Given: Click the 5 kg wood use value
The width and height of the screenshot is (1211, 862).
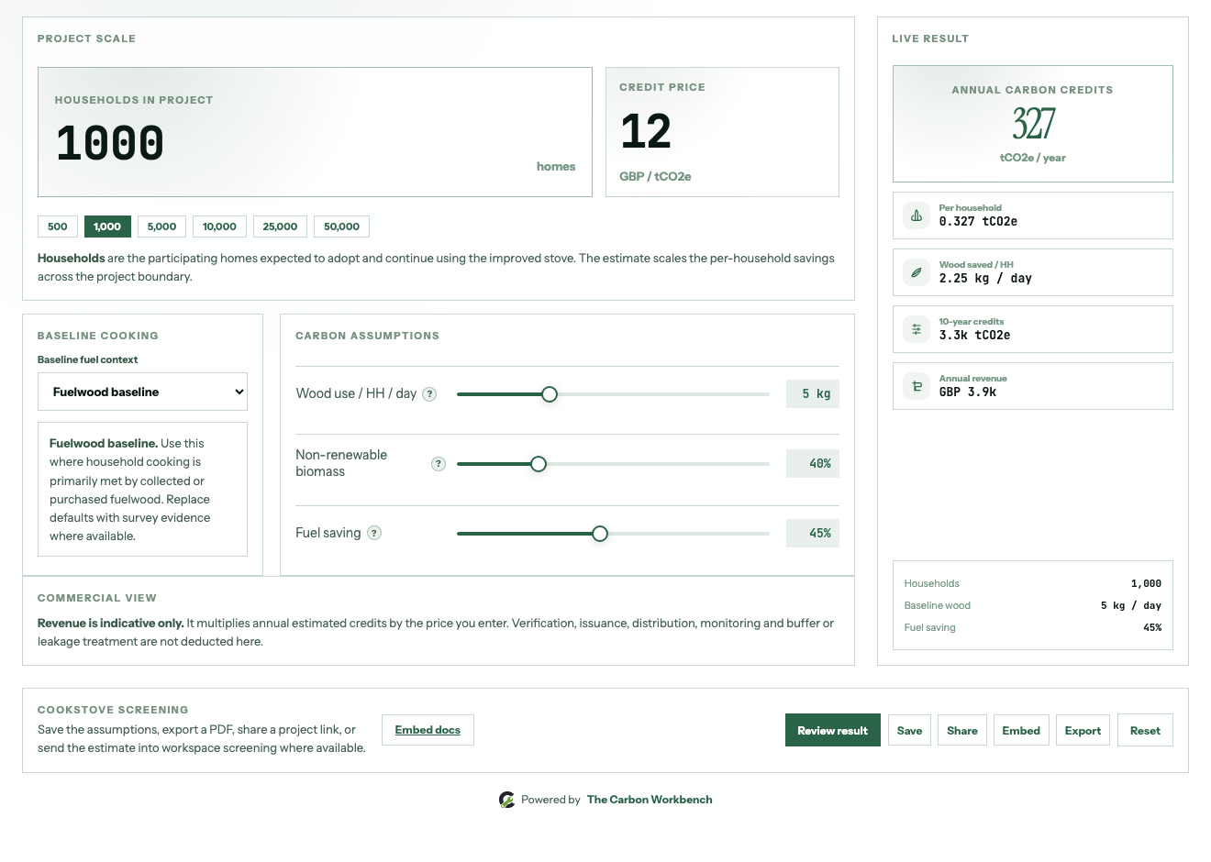Looking at the screenshot, I should pyautogui.click(x=813, y=393).
